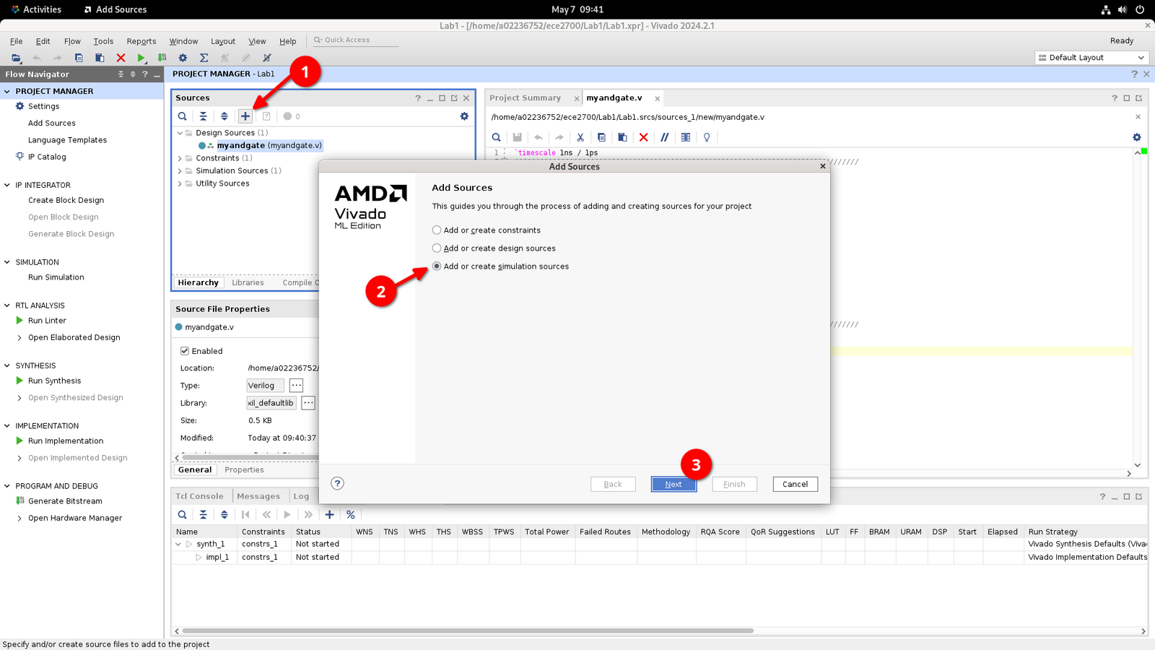1155x650 pixels.
Task: Open project Settings gear in main toolbar
Action: point(183,58)
